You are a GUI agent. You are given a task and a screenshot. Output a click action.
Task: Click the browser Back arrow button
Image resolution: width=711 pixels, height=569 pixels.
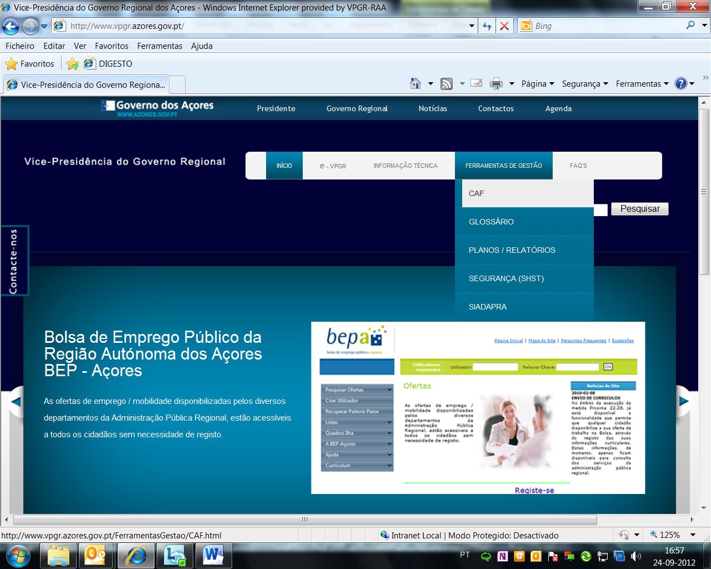pyautogui.click(x=11, y=26)
